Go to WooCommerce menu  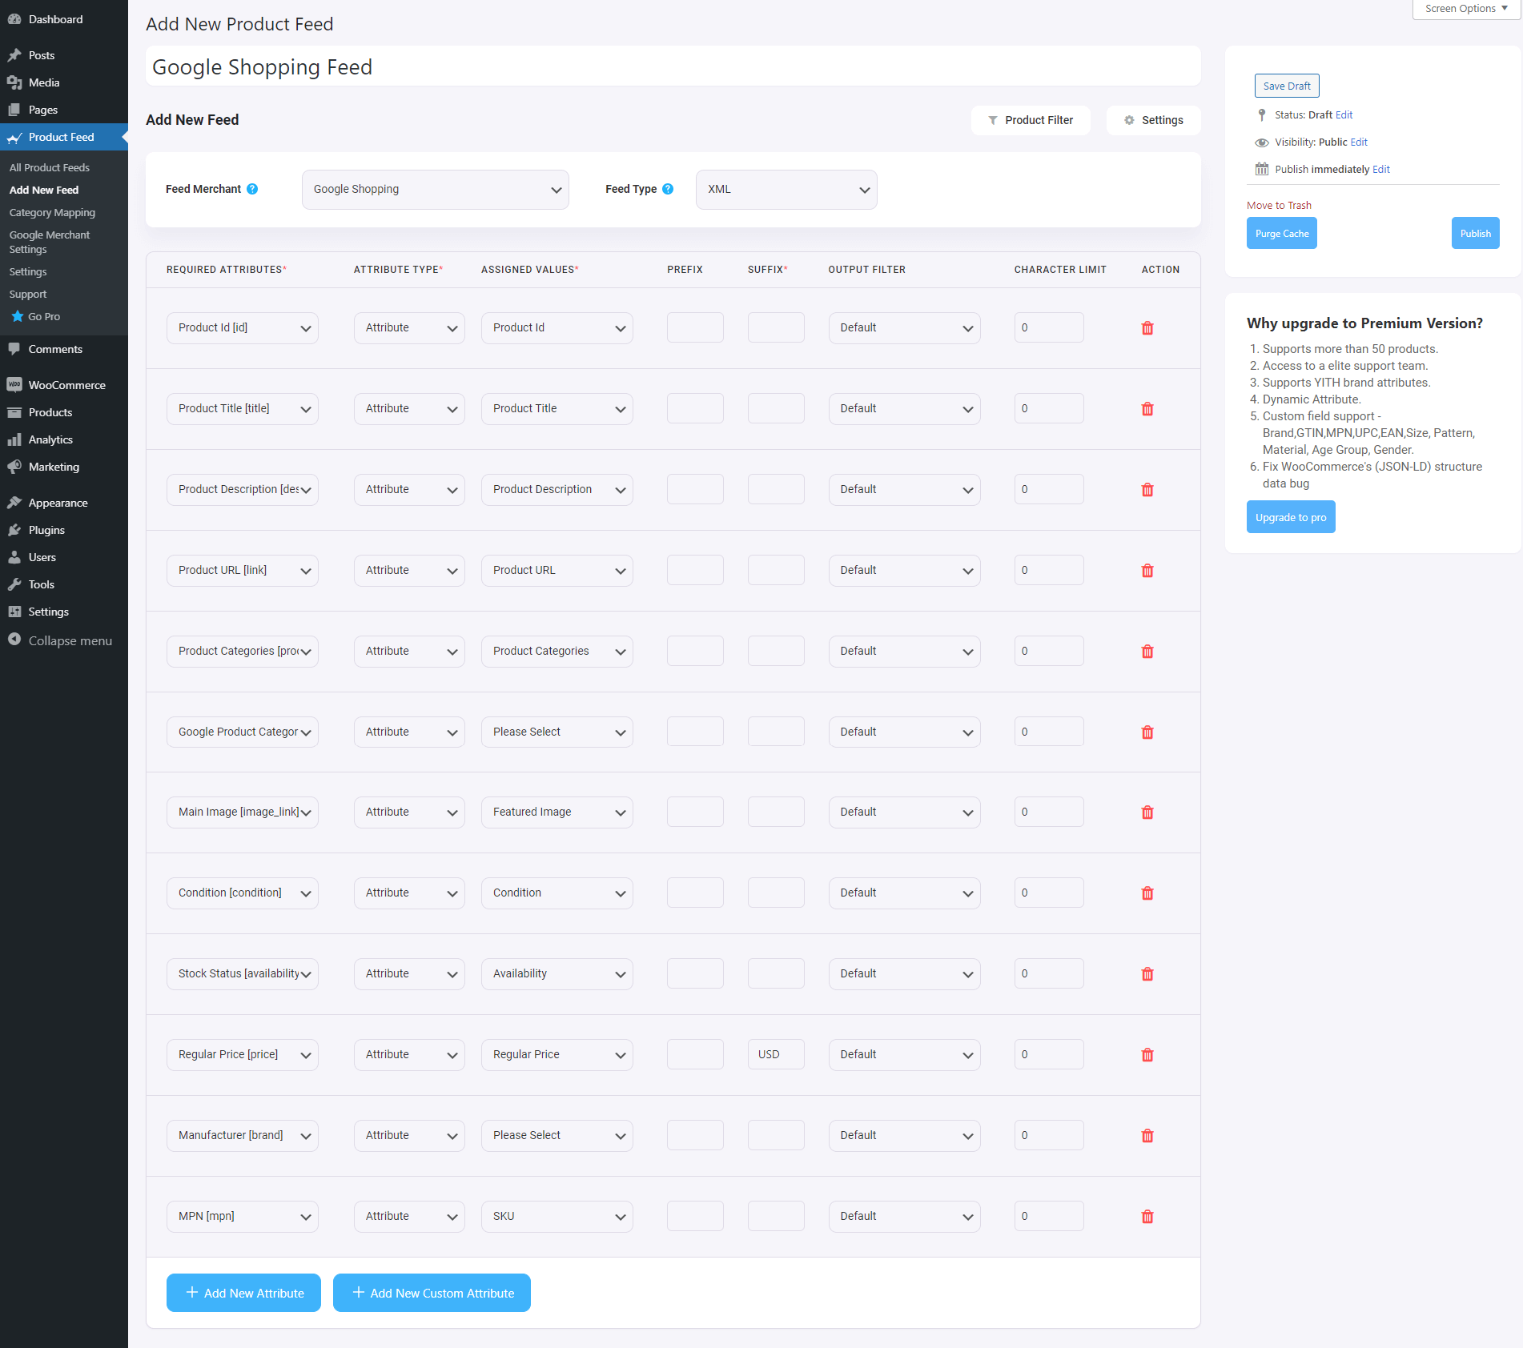click(66, 385)
